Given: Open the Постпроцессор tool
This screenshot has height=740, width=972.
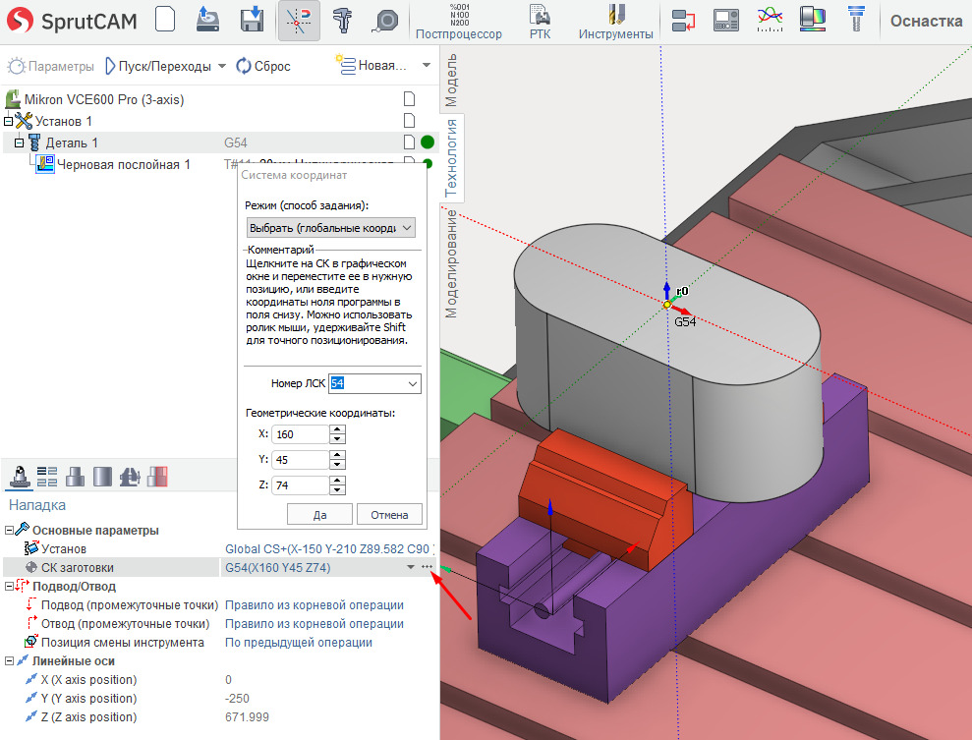Looking at the screenshot, I should 458,21.
